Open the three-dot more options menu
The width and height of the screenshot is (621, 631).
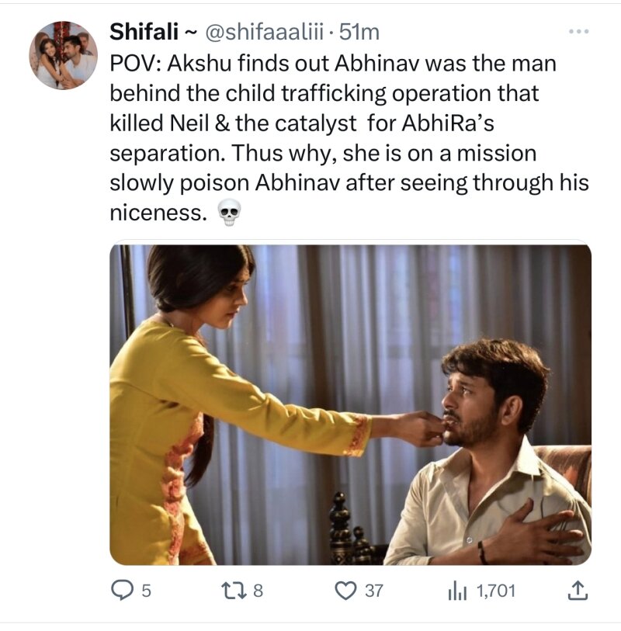[x=579, y=32]
